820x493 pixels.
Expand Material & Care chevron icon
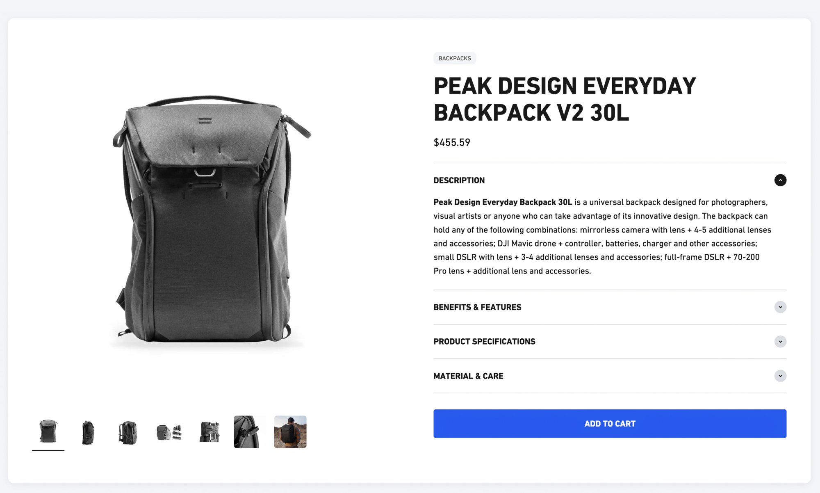[780, 376]
